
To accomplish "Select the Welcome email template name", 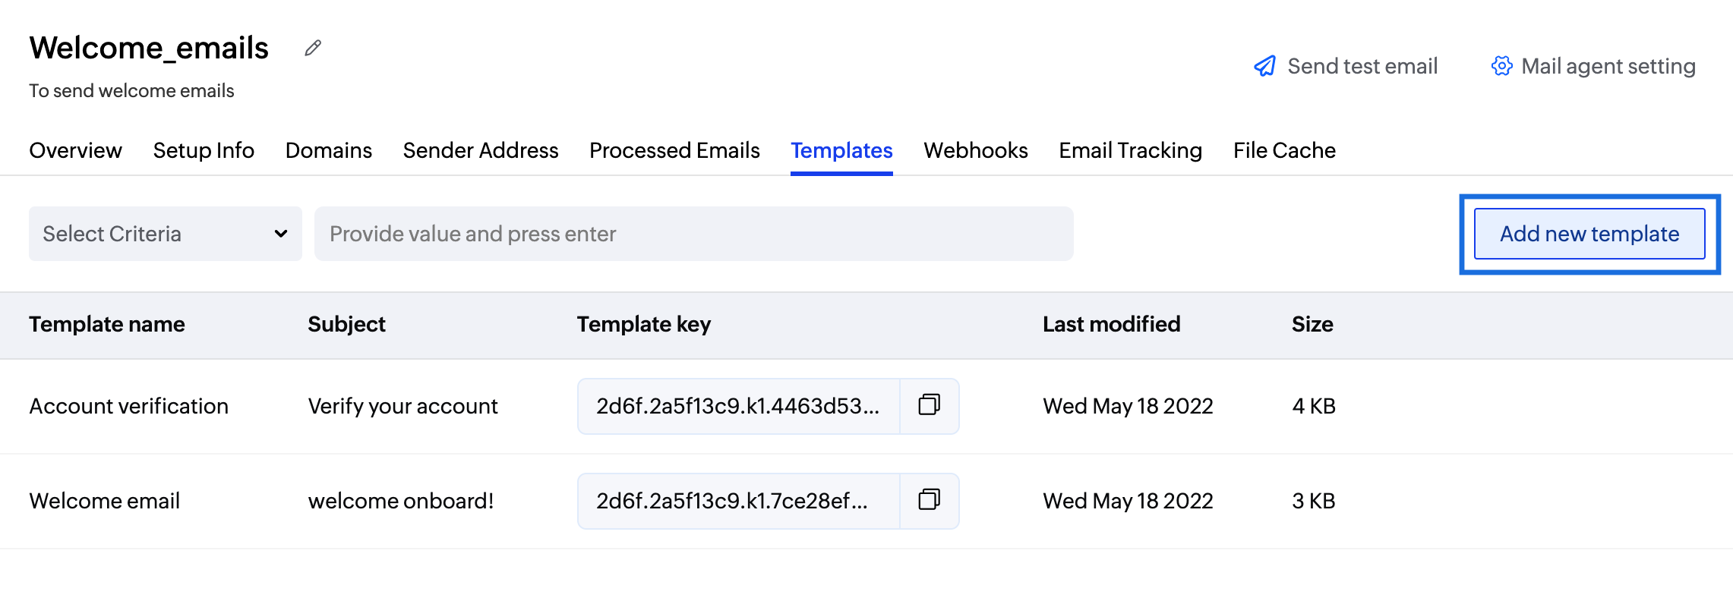I will tap(104, 501).
